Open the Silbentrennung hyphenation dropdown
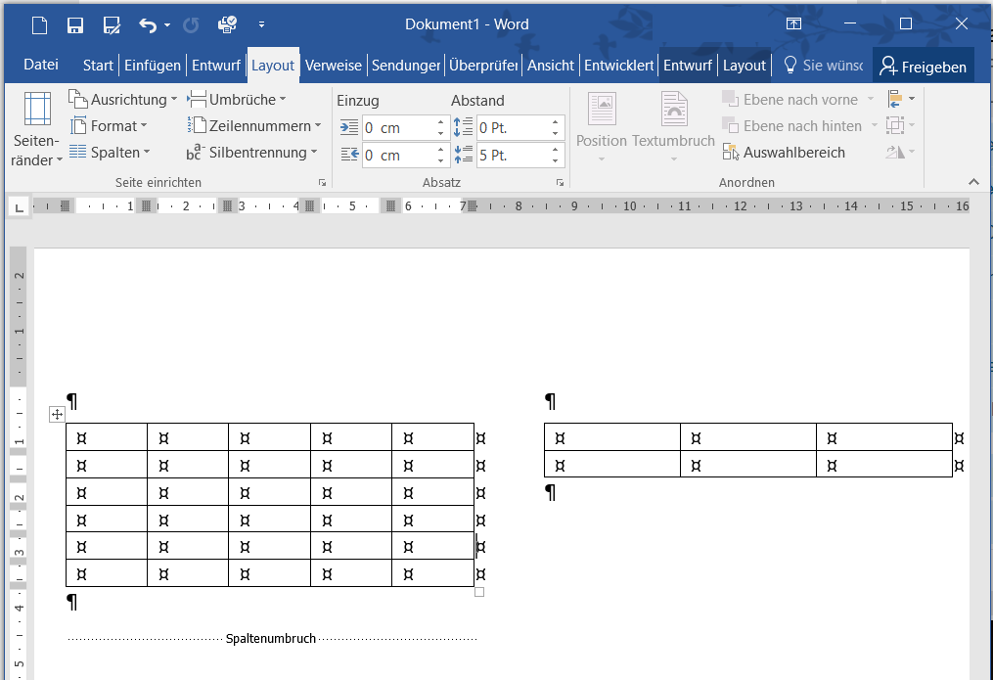 point(251,153)
